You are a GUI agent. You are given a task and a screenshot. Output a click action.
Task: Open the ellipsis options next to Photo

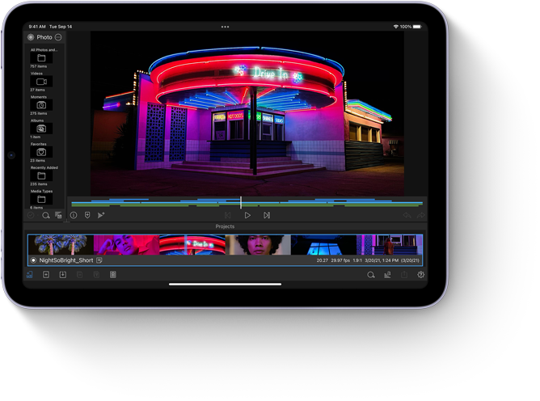(58, 37)
